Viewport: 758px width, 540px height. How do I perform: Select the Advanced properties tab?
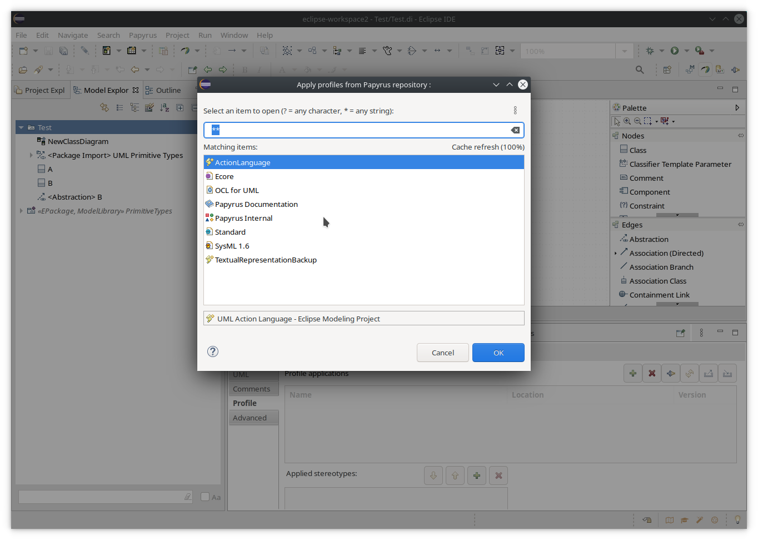click(253, 418)
